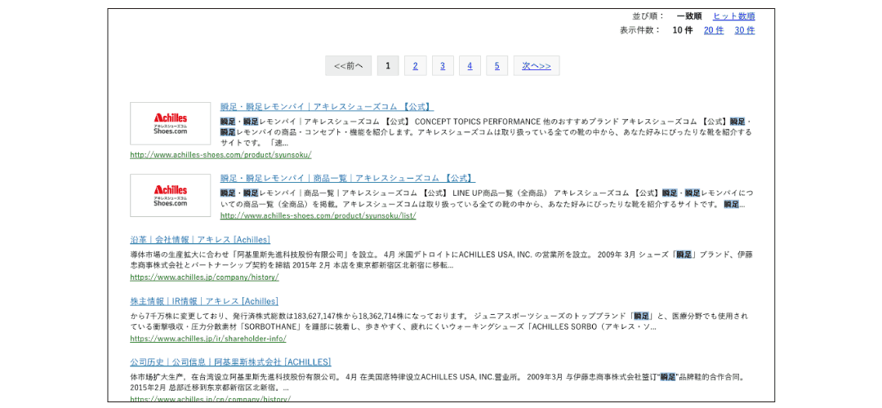Select page 1 button
Image resolution: width=882 pixels, height=408 pixels.
[388, 66]
